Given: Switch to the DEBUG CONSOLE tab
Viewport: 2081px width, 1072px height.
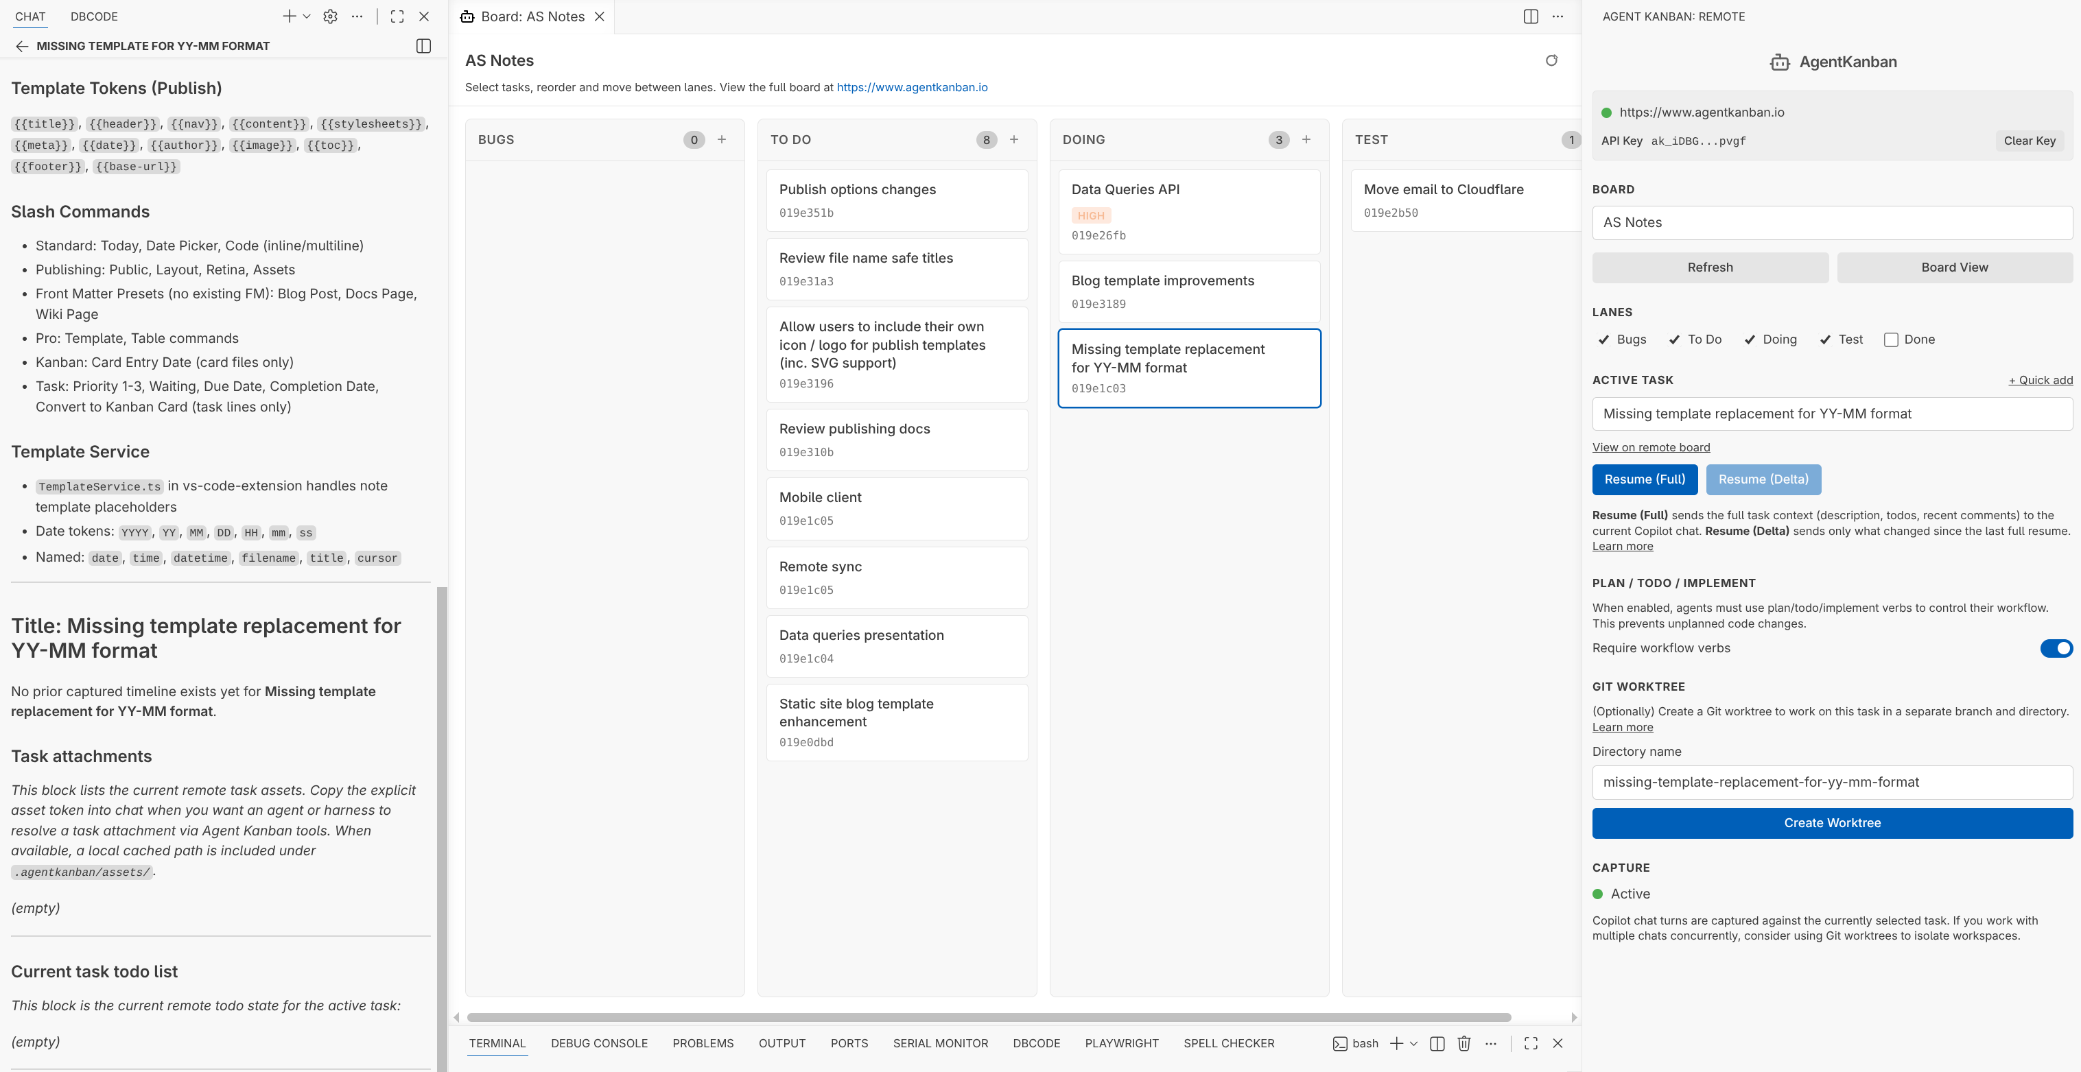Looking at the screenshot, I should click(598, 1044).
